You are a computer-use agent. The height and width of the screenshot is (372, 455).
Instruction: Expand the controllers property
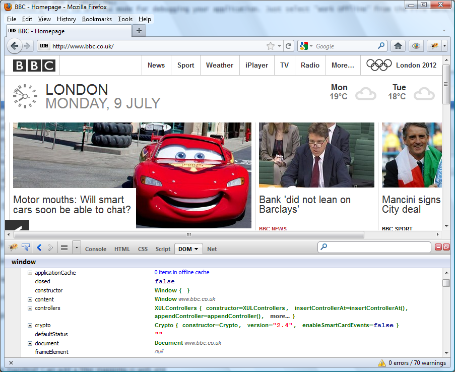tap(30, 308)
